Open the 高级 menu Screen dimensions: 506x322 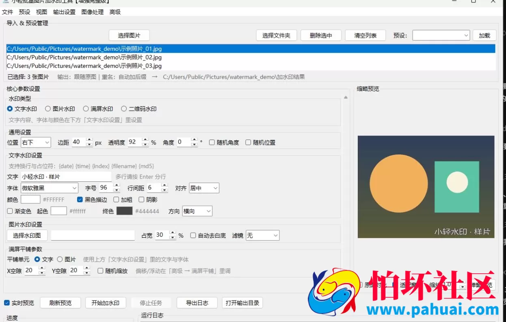[x=115, y=12]
